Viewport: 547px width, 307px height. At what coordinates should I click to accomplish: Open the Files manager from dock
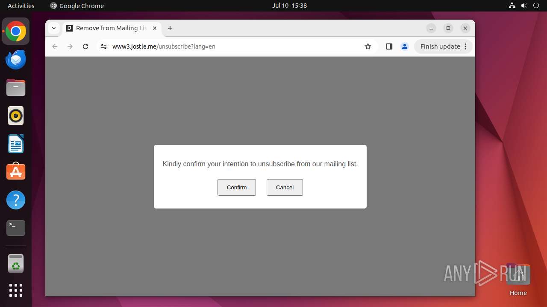[16, 88]
